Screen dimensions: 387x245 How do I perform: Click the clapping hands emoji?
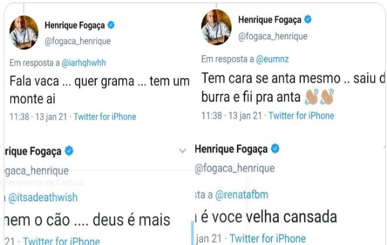(x=319, y=96)
